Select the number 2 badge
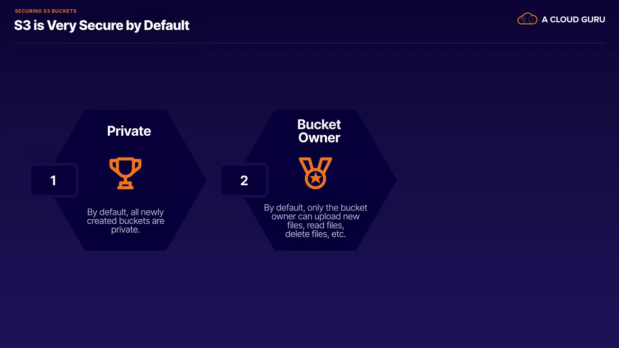The image size is (619, 348). [244, 180]
